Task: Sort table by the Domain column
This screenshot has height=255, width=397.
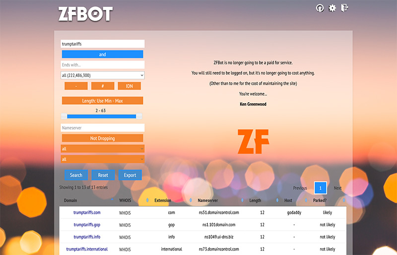Action: point(70,200)
